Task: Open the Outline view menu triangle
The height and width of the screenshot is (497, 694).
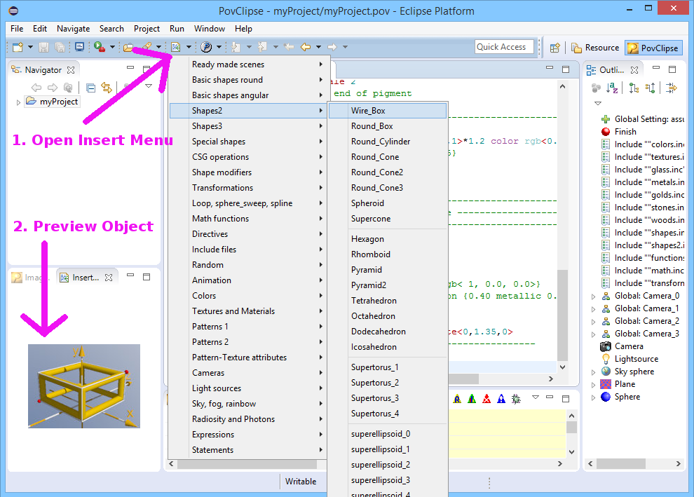Action: pos(598,103)
